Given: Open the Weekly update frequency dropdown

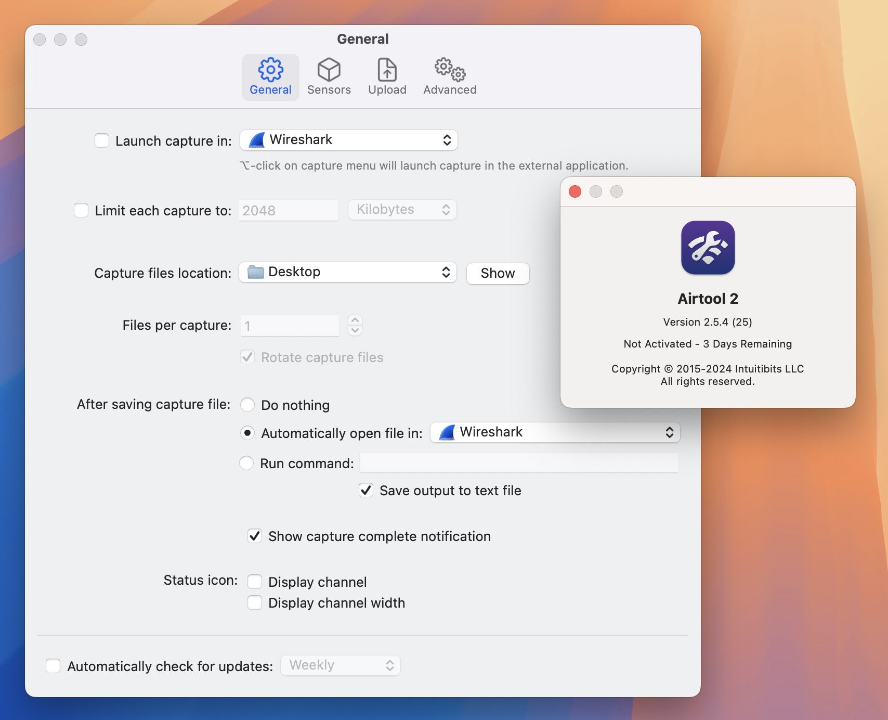Looking at the screenshot, I should 341,665.
